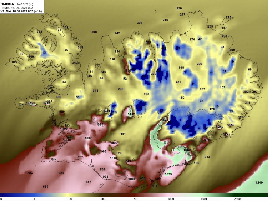The image size is (268, 201).
Task: Click the color scale label '100'
Action: (70, 199)
